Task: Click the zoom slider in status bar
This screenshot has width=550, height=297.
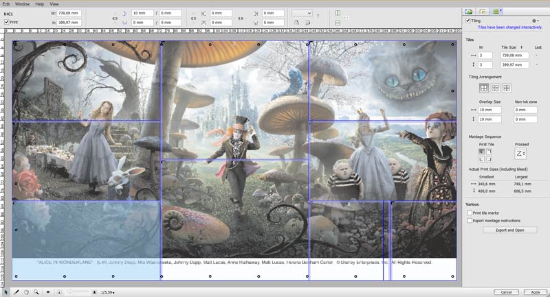Action: [x=77, y=292]
